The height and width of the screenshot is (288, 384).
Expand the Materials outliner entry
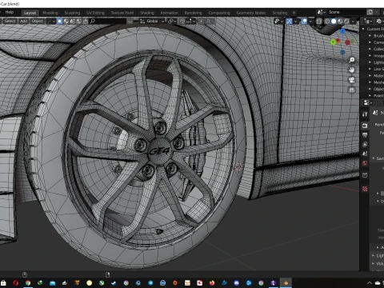click(x=370, y=75)
